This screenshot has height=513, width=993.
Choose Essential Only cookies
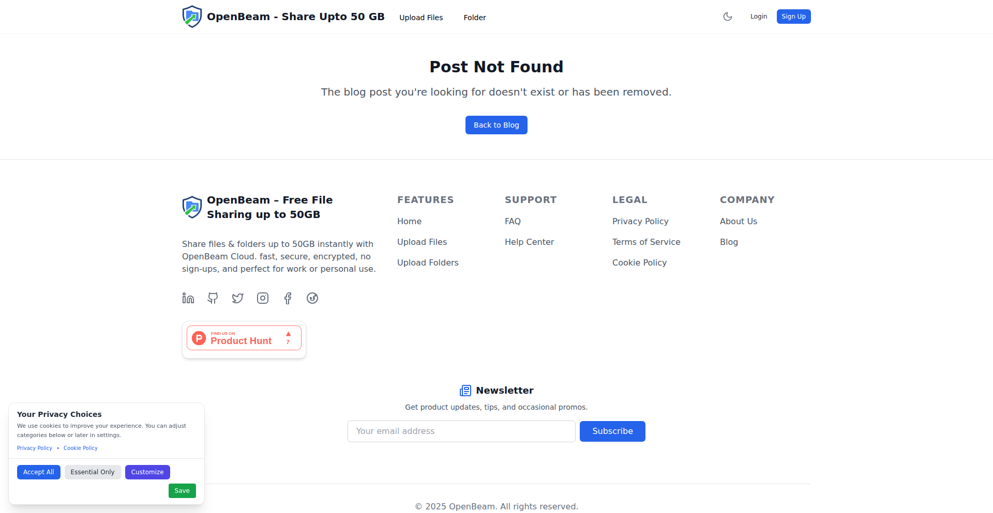[93, 472]
